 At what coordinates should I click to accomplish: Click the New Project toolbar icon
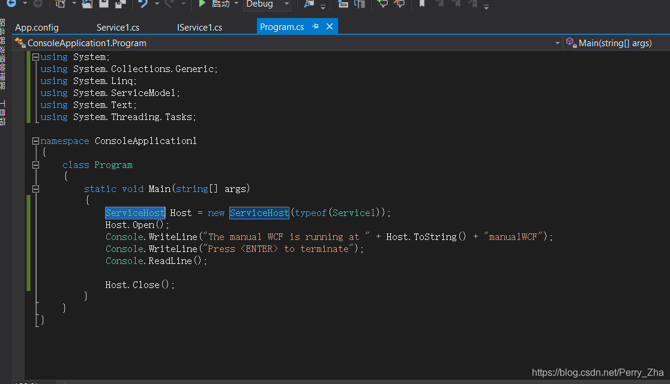pos(60,4)
